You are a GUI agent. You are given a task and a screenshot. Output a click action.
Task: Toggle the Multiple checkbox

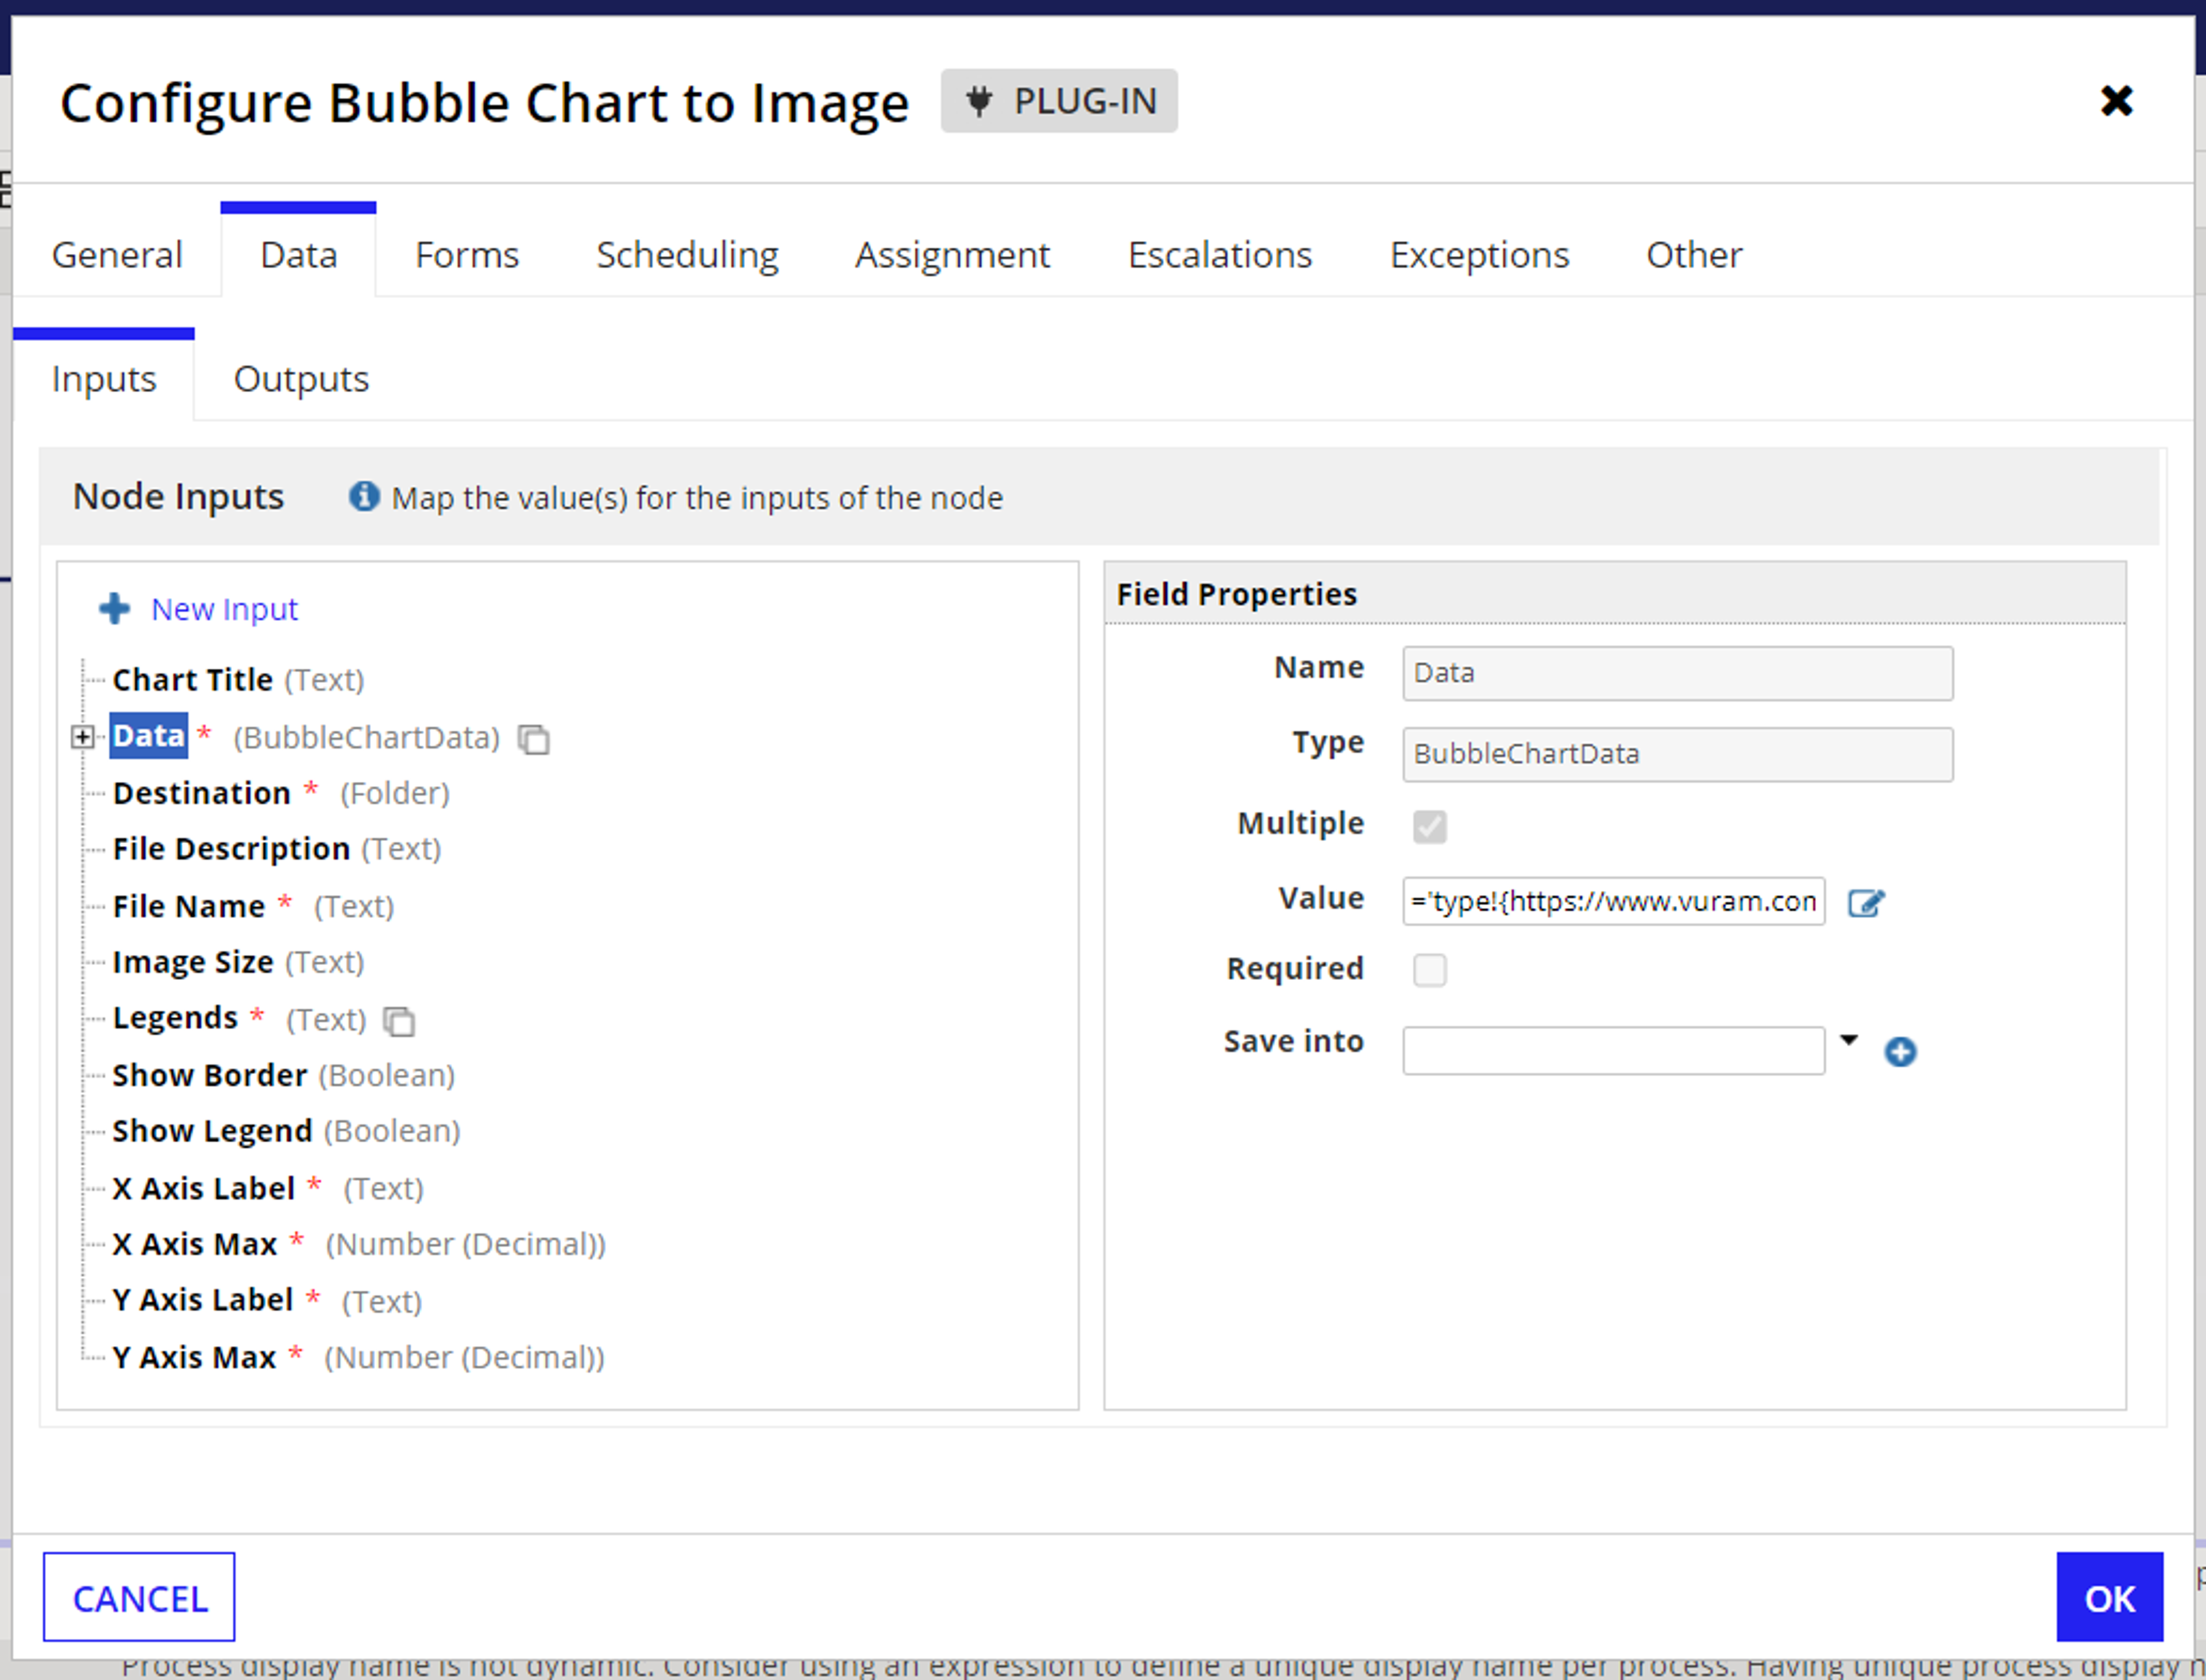tap(1429, 826)
